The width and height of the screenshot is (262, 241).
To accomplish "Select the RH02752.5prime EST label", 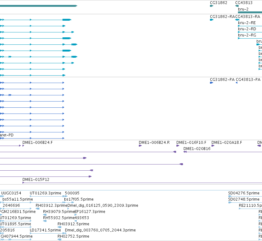I will coord(73,236).
